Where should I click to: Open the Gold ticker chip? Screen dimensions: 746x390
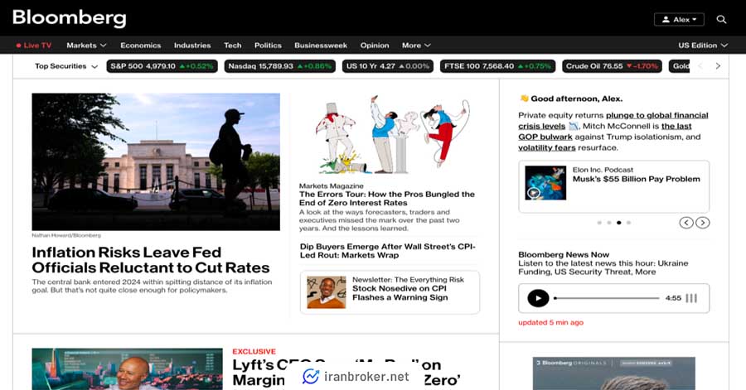click(680, 66)
